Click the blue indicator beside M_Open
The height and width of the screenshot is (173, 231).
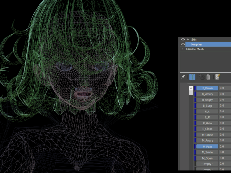195,158
